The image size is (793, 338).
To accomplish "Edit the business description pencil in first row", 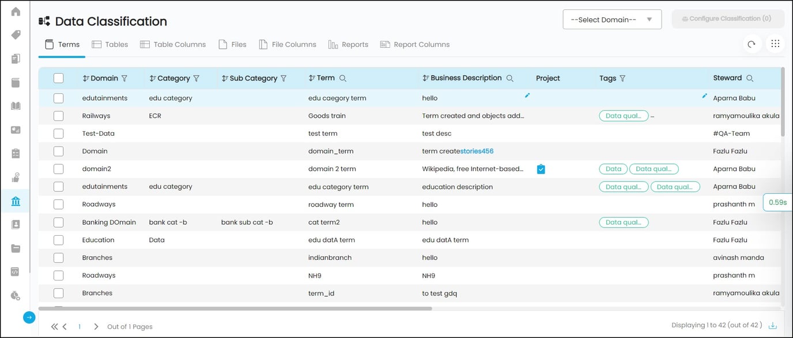I will 527,95.
